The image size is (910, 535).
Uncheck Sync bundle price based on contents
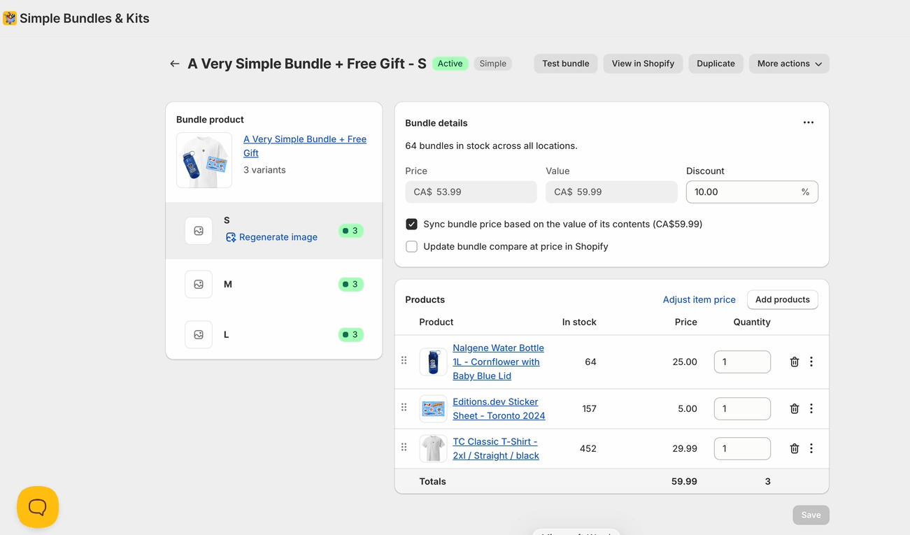click(411, 224)
